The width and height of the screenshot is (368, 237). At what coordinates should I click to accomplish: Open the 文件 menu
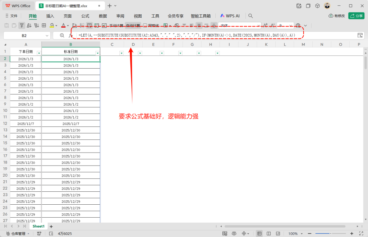11,16
